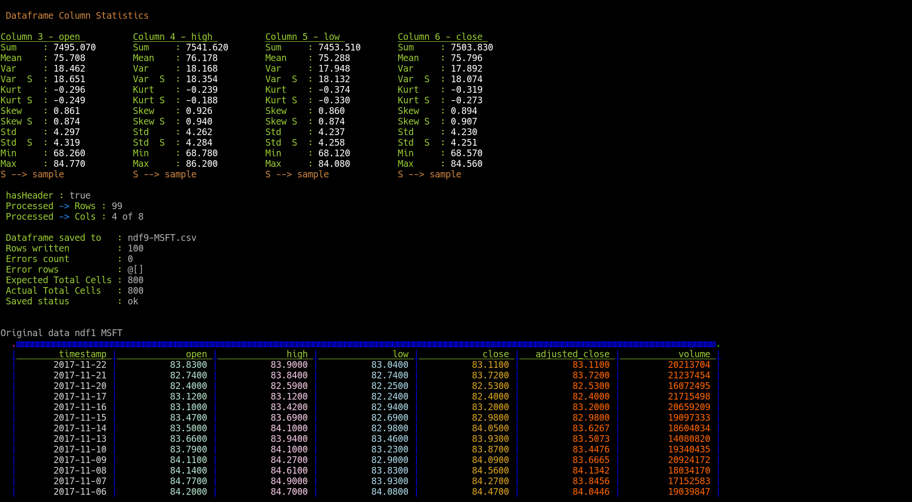Click the saved file name ndf9-MSFT.csv
This screenshot has width=912, height=502.
click(x=162, y=238)
